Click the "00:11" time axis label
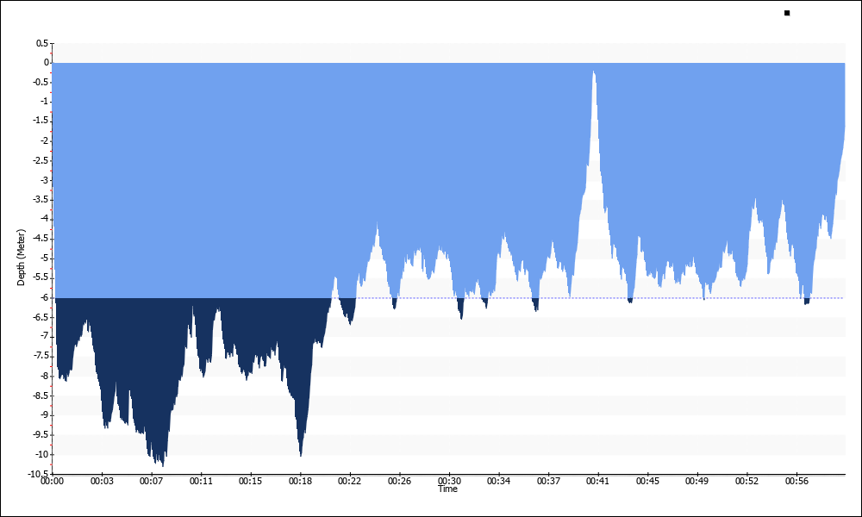 201,482
